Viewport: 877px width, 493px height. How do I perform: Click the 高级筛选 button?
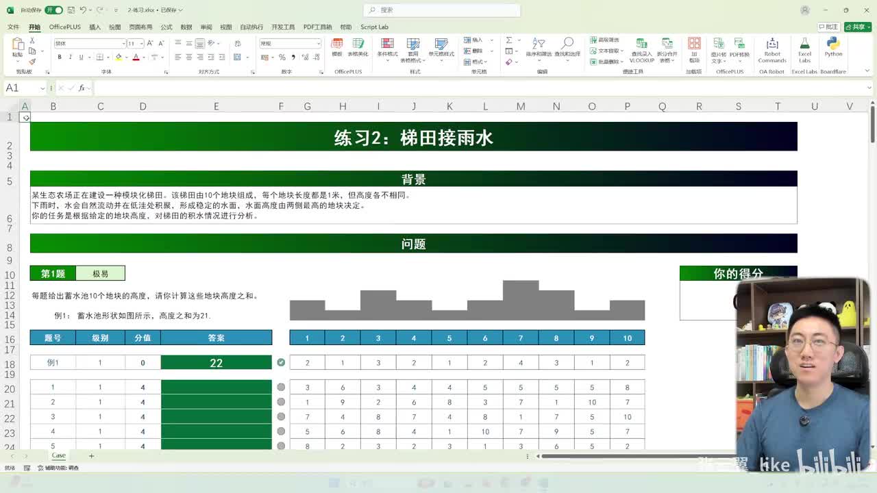pyautogui.click(x=605, y=40)
